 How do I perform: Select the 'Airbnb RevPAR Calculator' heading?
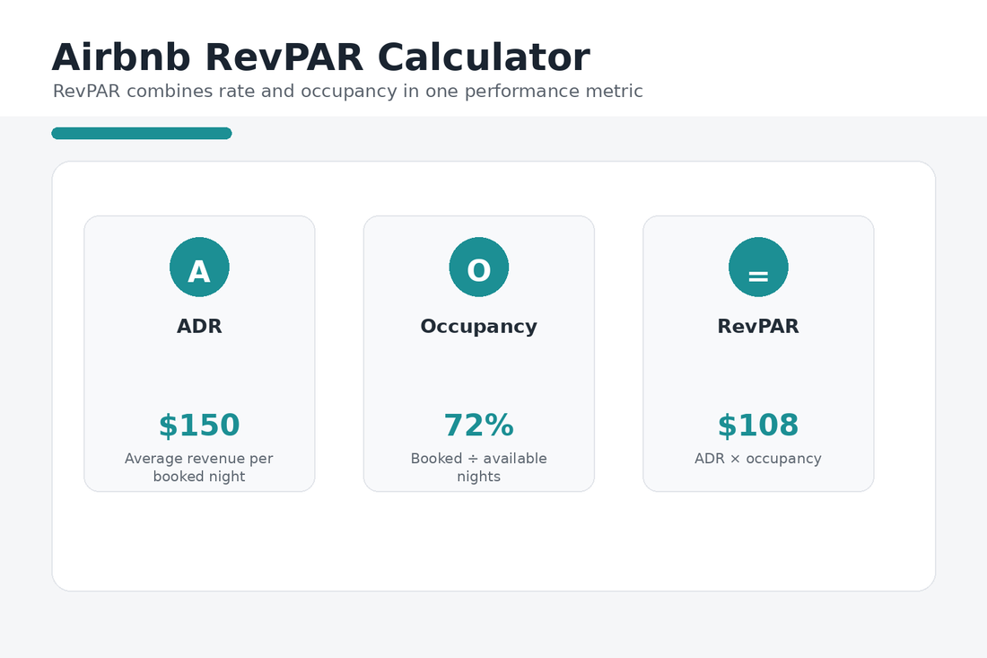pyautogui.click(x=321, y=58)
